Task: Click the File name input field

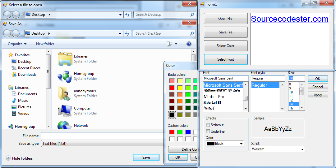Action: [x=103, y=136]
